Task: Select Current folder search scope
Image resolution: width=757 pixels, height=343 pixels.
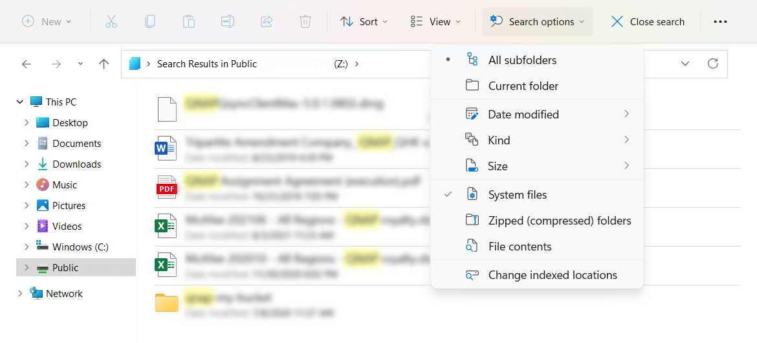Action: (523, 86)
